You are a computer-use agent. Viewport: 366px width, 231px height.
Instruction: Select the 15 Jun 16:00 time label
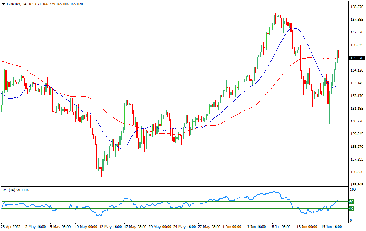pyautogui.click(x=332, y=227)
